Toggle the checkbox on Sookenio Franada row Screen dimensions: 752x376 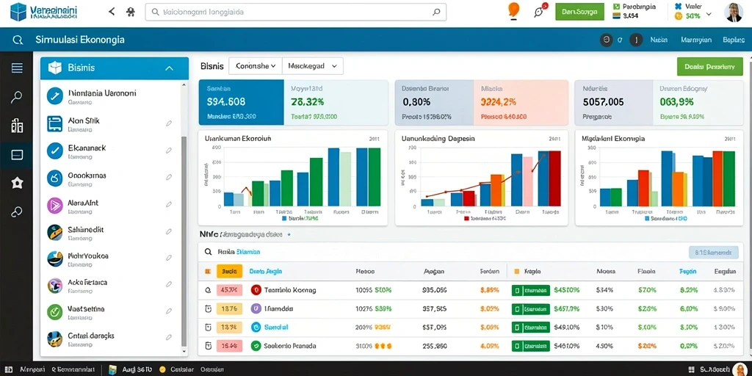coord(208,345)
